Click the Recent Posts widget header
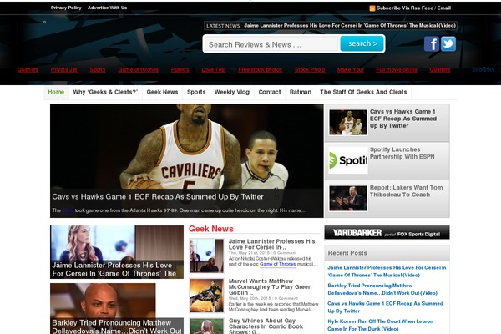This screenshot has height=334, width=501. (387, 253)
